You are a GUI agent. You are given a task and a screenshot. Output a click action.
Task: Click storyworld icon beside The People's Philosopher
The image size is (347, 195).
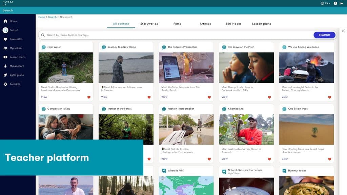click(164, 47)
